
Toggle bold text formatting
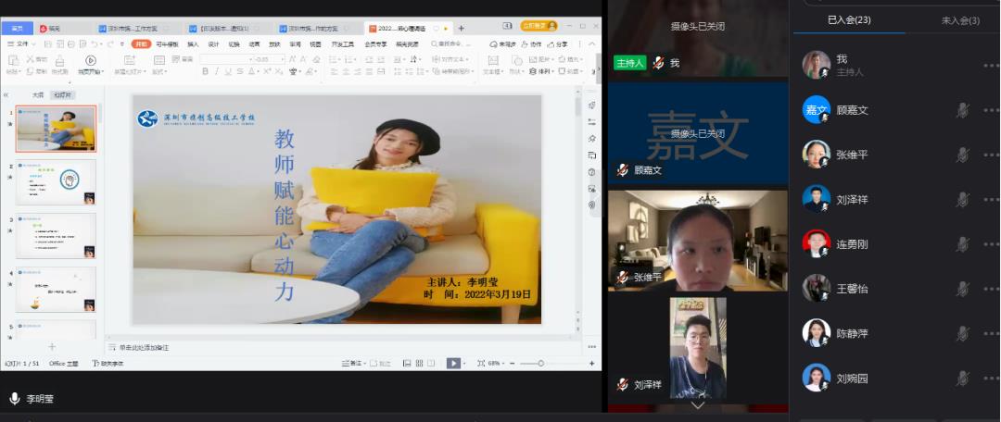pyautogui.click(x=206, y=71)
